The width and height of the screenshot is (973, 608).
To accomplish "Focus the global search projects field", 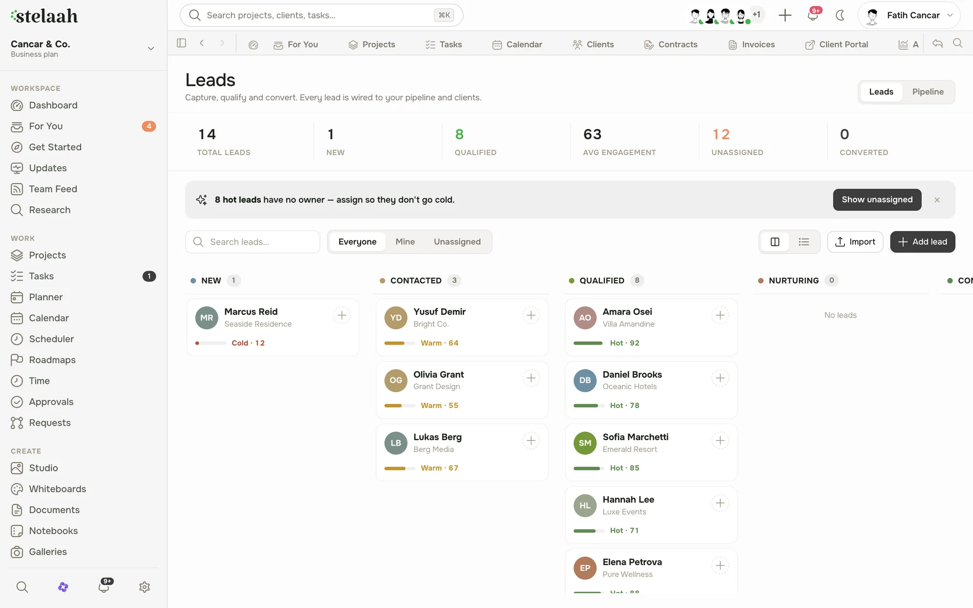I will (x=321, y=15).
